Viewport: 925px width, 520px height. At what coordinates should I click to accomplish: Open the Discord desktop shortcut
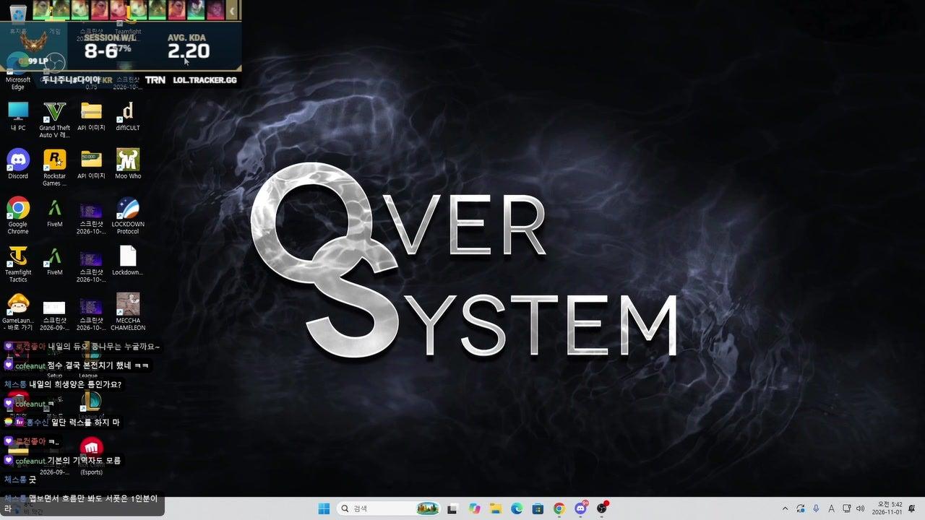coord(18,164)
